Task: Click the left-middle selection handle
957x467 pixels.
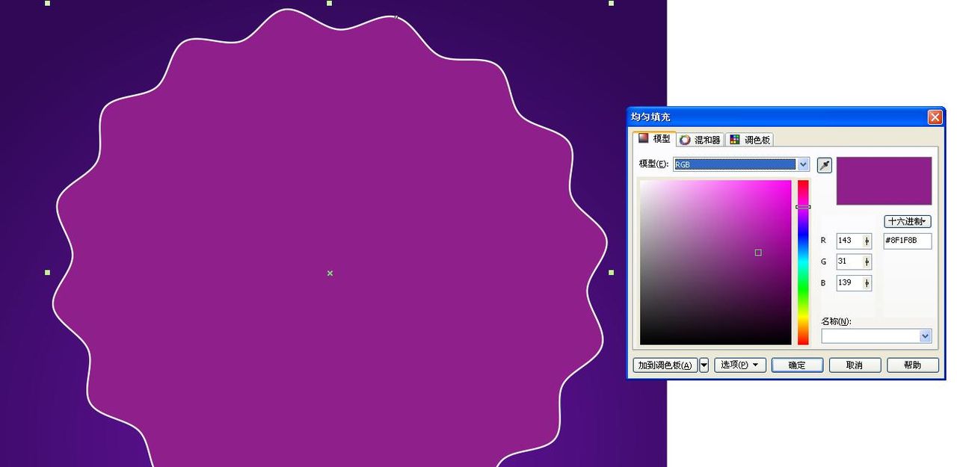Action: (x=48, y=273)
